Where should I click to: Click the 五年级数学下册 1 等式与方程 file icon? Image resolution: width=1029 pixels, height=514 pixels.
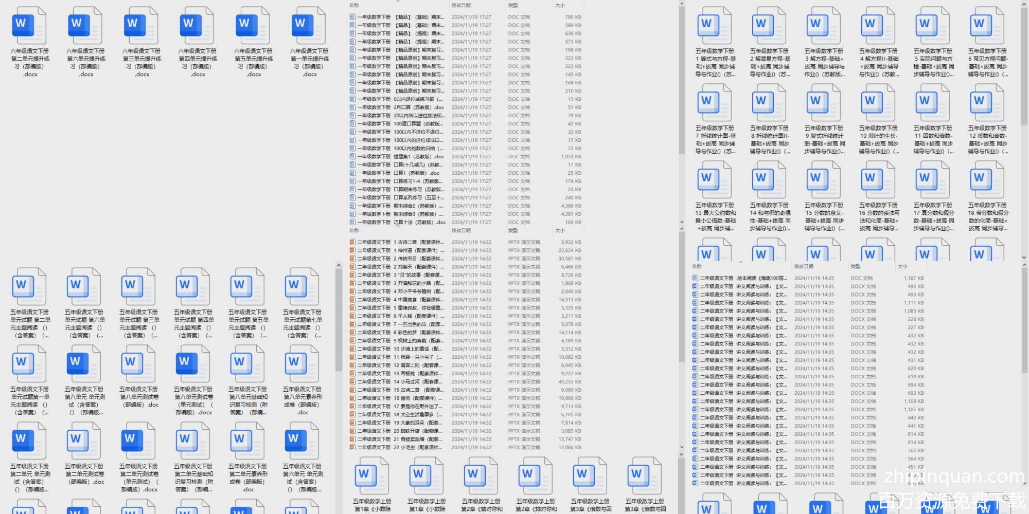715,26
